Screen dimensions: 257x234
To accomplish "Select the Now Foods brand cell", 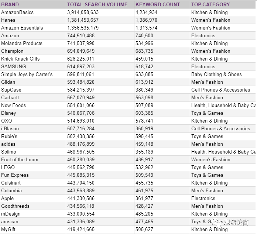I will click(33, 105).
